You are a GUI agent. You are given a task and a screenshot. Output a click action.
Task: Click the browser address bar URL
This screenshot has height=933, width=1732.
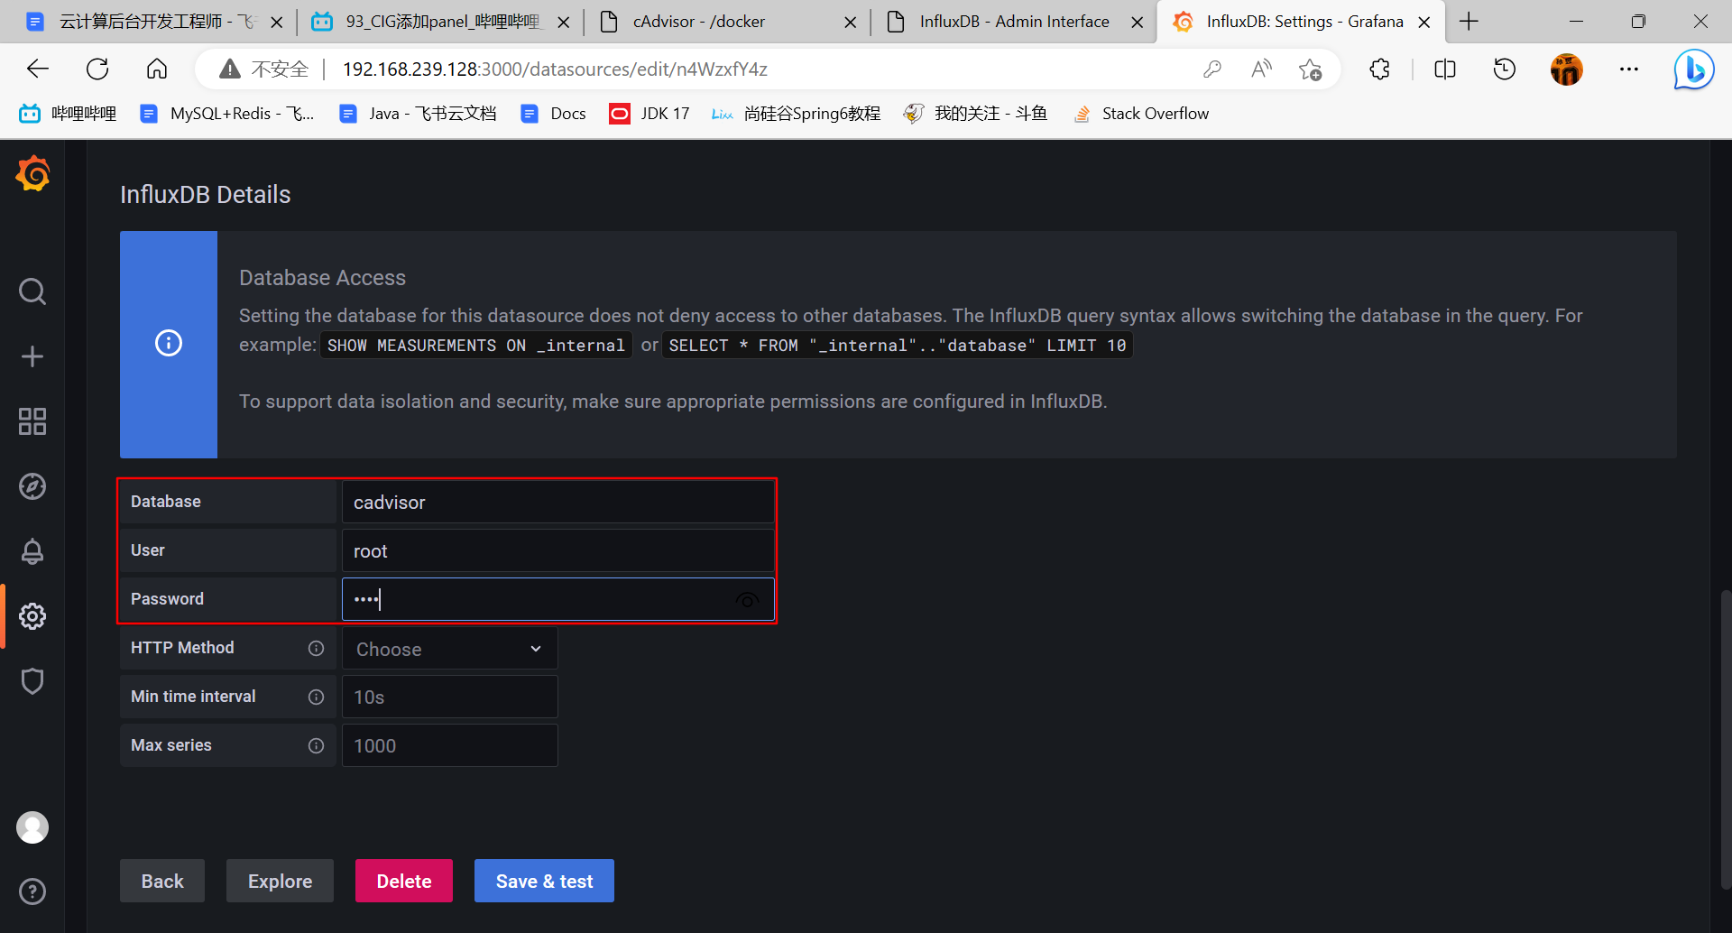[x=555, y=69]
